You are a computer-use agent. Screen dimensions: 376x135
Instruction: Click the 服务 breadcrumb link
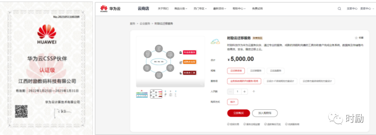133,23
